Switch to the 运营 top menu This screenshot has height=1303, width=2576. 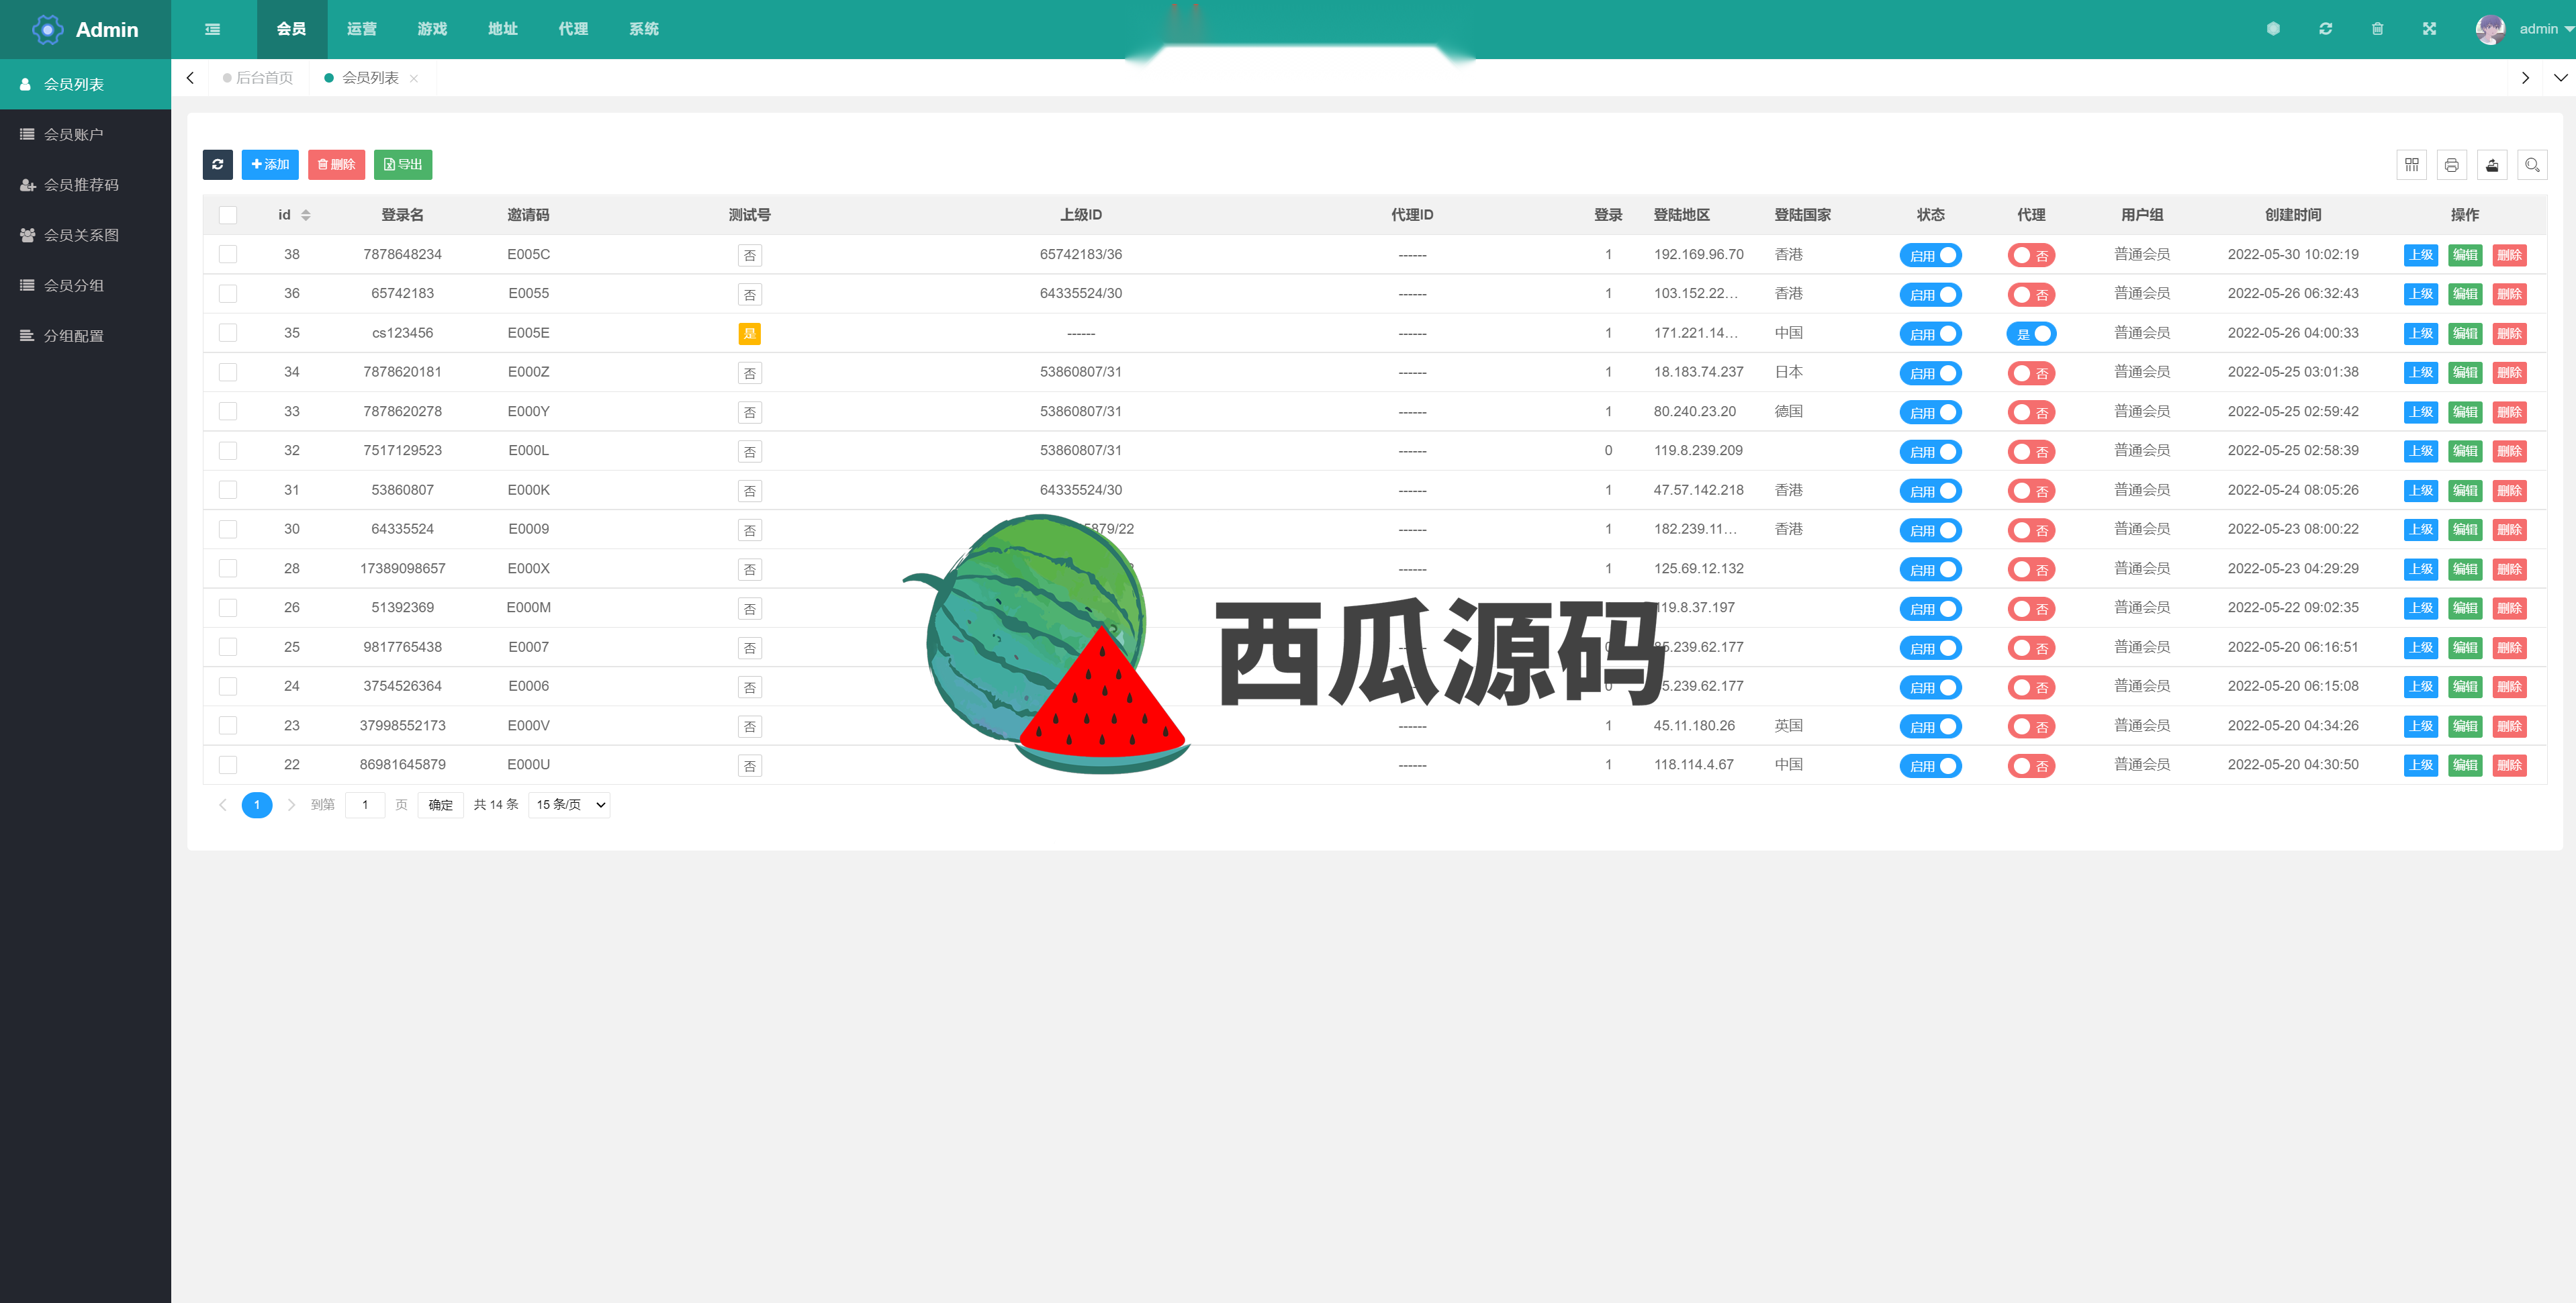pos(362,29)
